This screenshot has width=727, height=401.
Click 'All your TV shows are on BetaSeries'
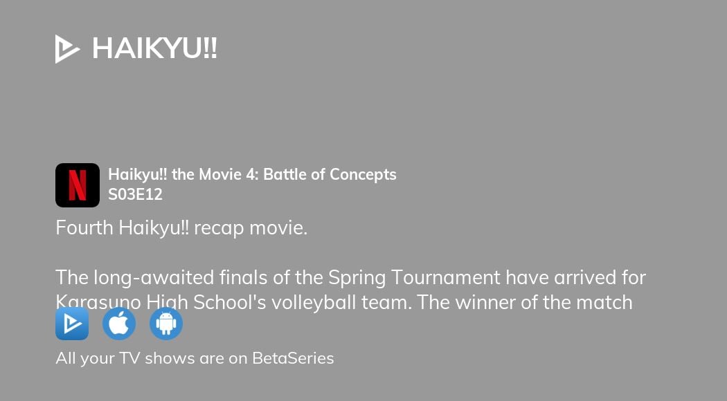click(195, 358)
